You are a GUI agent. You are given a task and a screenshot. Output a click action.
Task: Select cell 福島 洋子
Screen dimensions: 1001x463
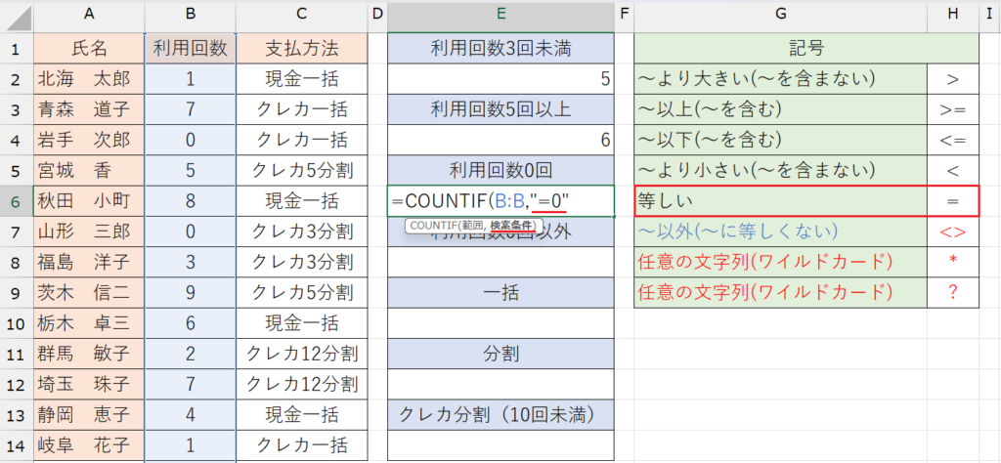tap(89, 263)
